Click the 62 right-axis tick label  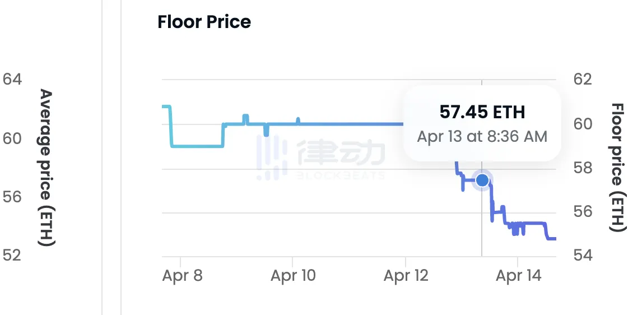coord(583,78)
